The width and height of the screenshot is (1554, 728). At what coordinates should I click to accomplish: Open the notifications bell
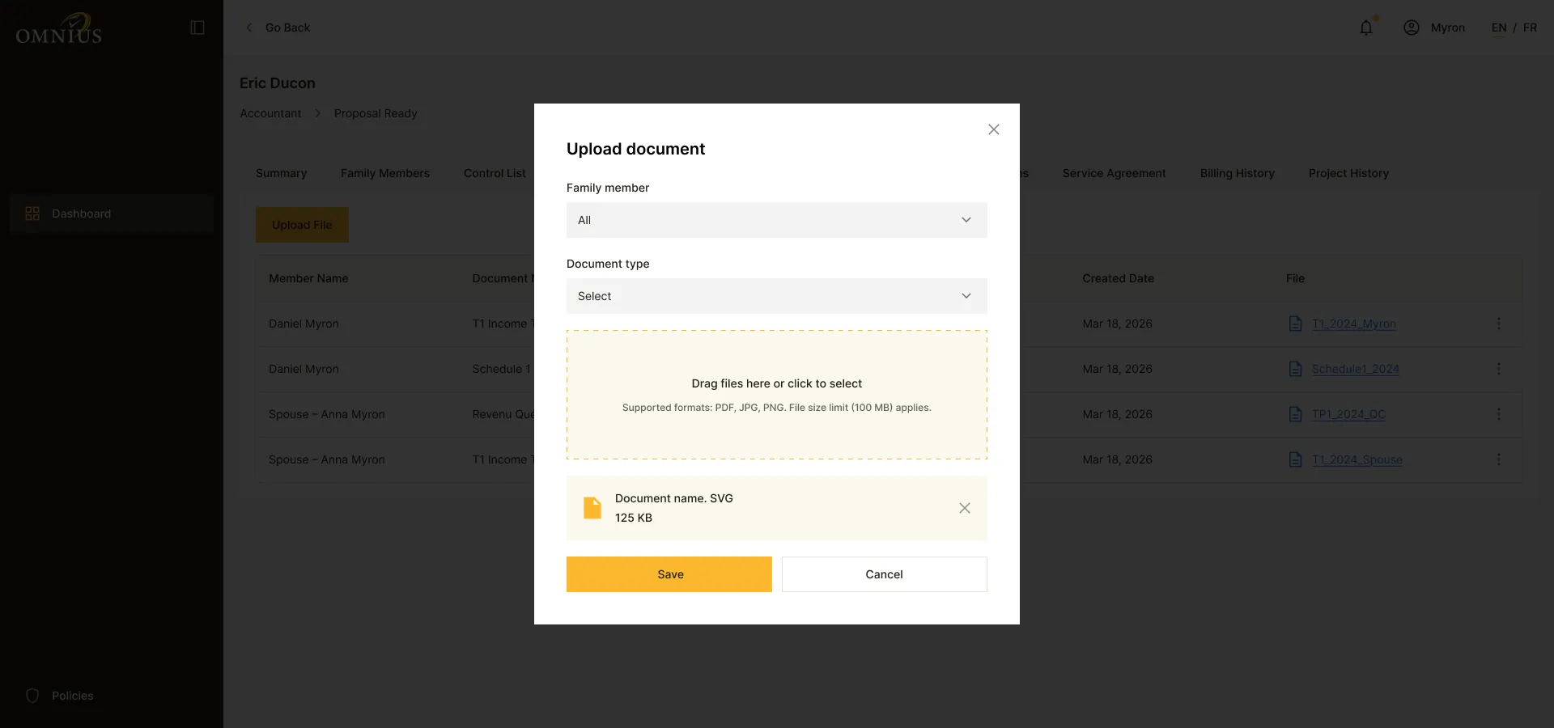point(1366,28)
